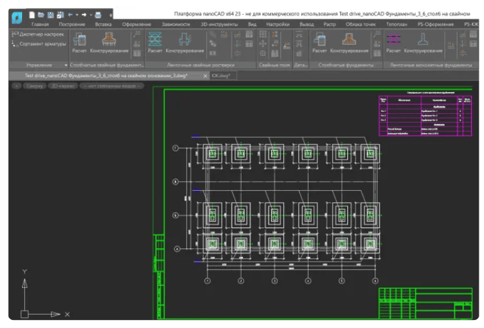Switch to the Оформление ribbon tab
Image resolution: width=484 pixels, height=328 pixels.
[x=136, y=23]
